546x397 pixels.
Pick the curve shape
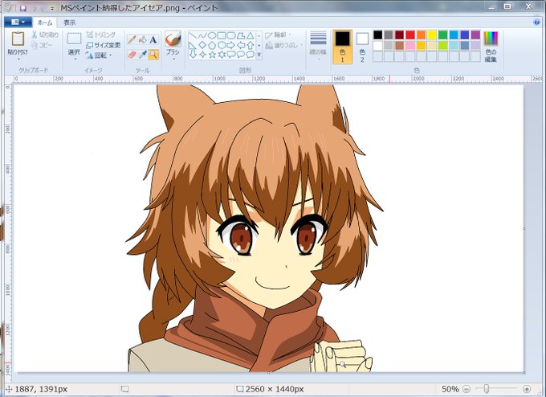click(202, 35)
